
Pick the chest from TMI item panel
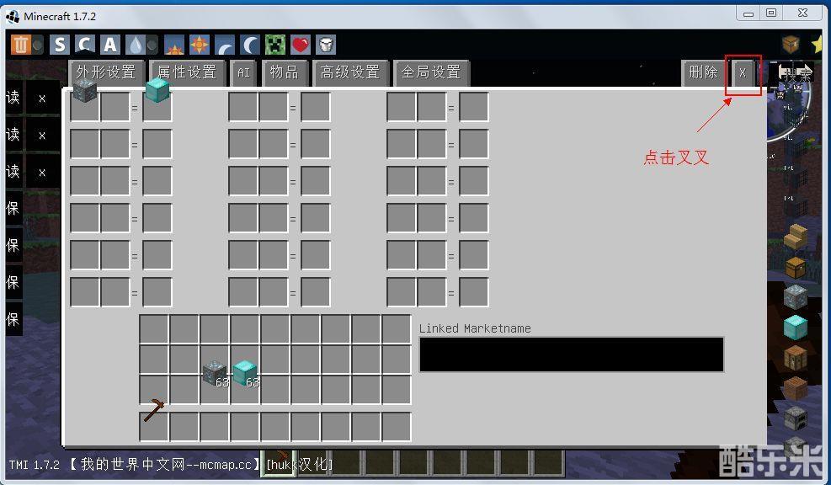796,268
